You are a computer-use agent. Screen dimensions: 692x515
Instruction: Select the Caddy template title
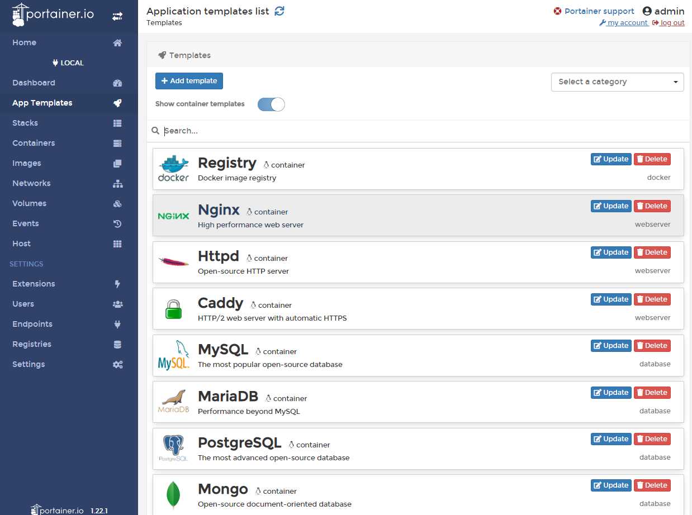220,303
